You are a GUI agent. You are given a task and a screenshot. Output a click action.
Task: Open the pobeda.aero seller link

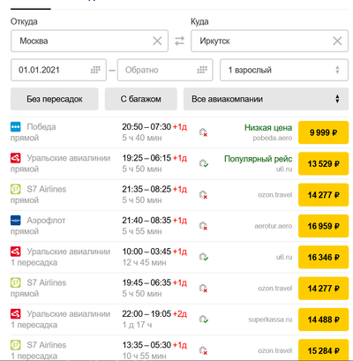[273, 138]
